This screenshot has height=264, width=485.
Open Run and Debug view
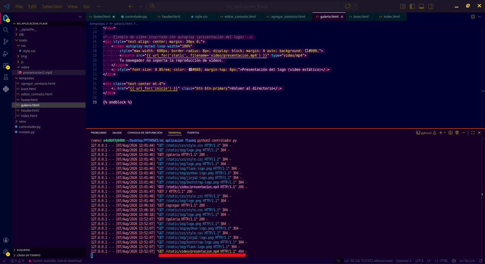[x=6, y=54]
